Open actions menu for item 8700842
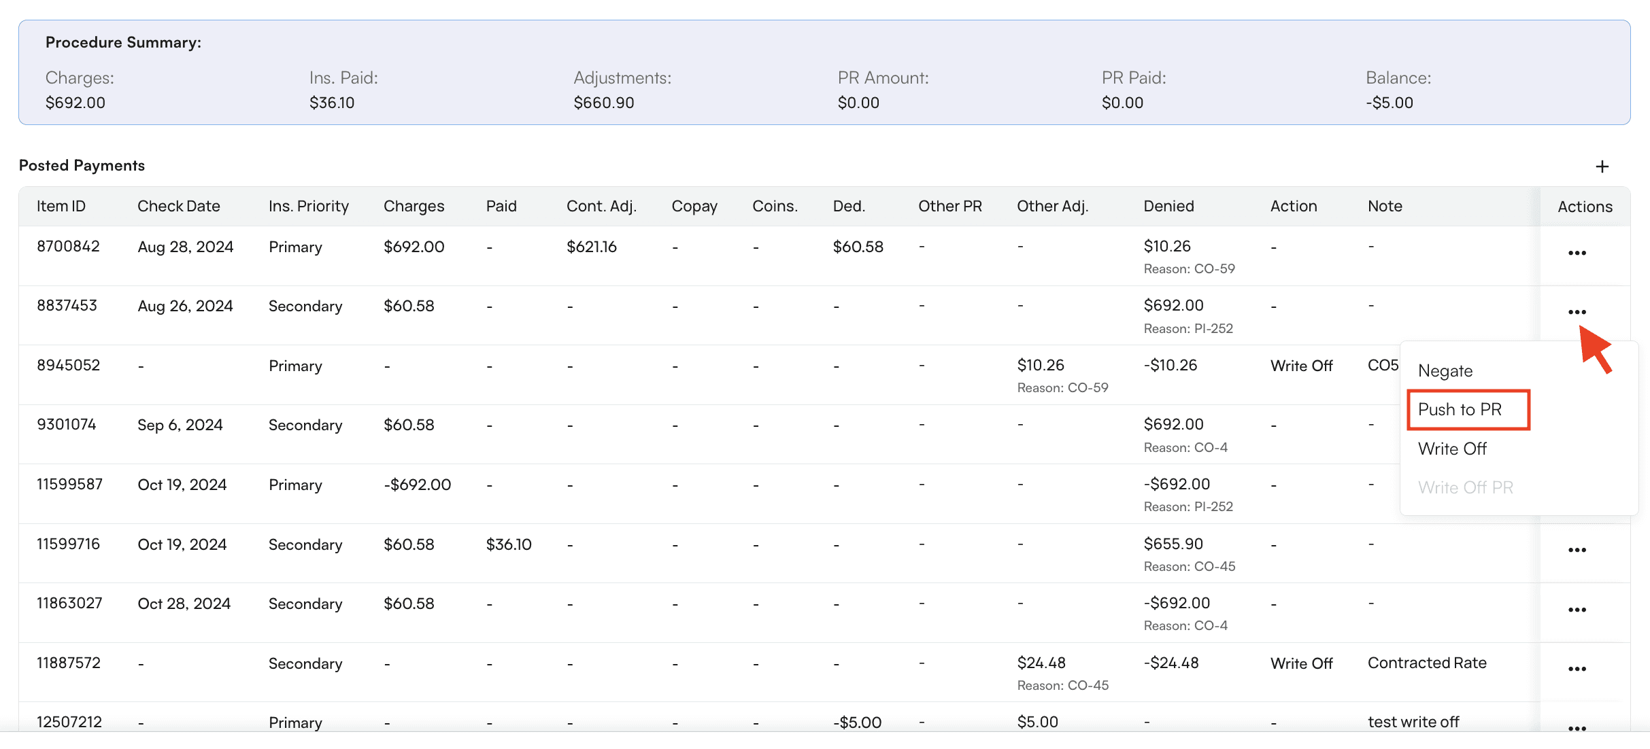Screen dimensions: 1650x749 coord(1577,253)
